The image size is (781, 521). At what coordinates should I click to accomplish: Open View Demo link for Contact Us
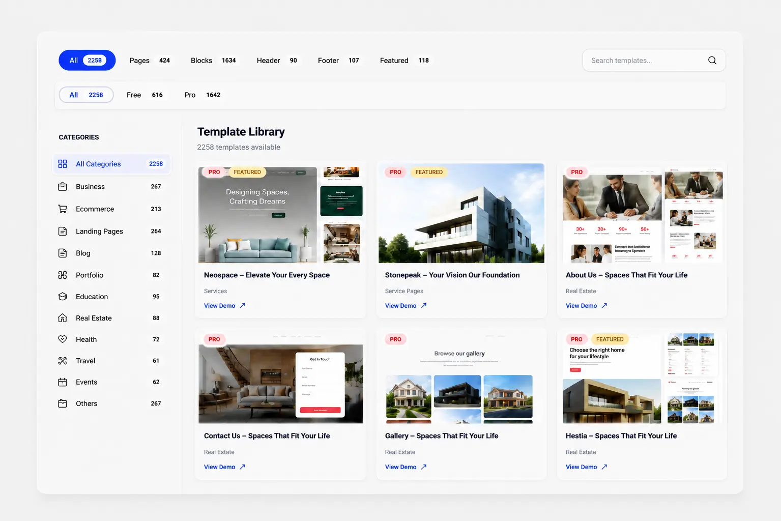pyautogui.click(x=224, y=467)
